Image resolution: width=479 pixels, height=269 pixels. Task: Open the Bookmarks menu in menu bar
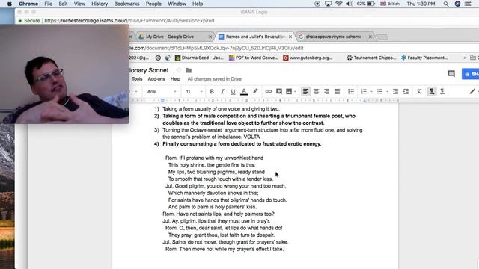[126, 4]
